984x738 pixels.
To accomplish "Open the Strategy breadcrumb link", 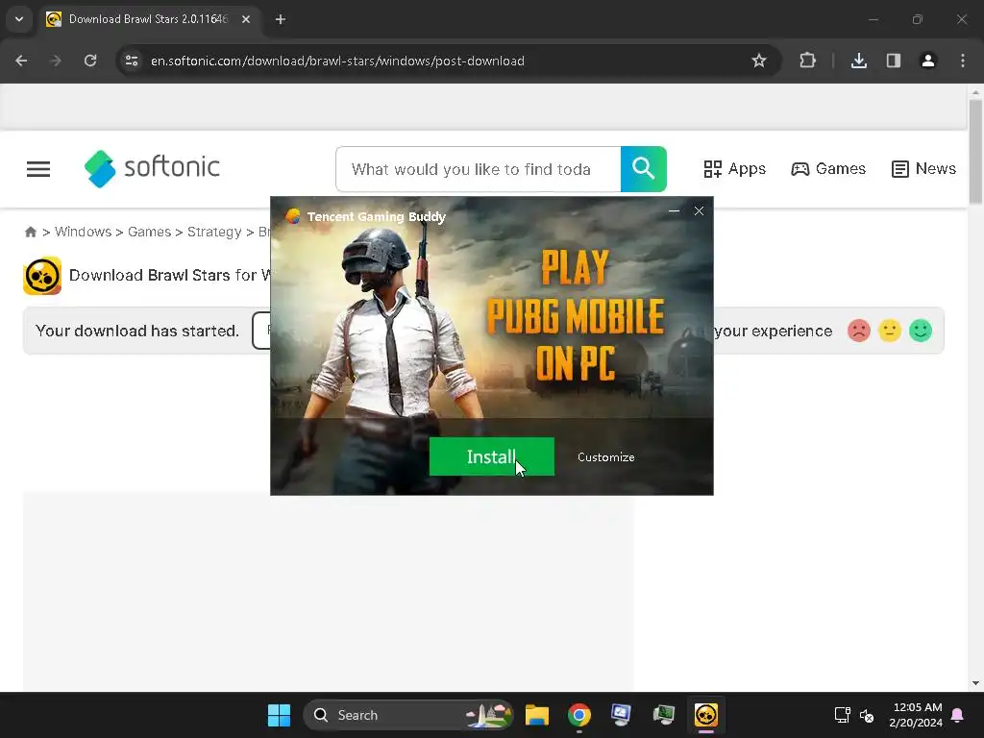I will point(214,232).
